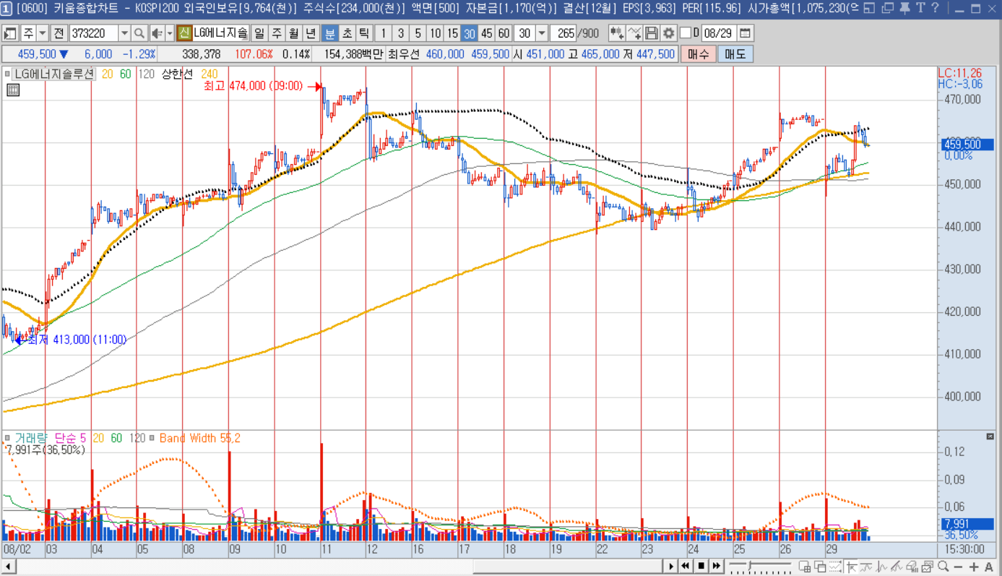Select 60-minute interval

click(504, 33)
